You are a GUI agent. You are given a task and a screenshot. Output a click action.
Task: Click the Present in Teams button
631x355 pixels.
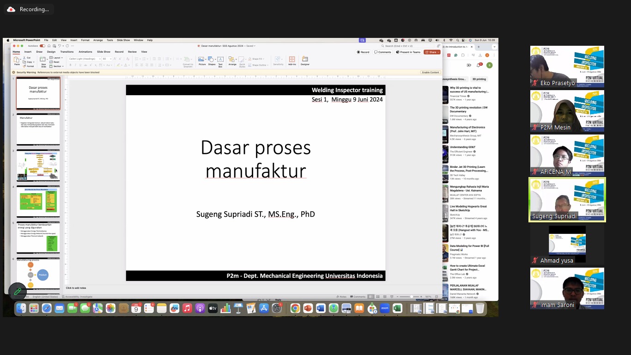click(408, 52)
